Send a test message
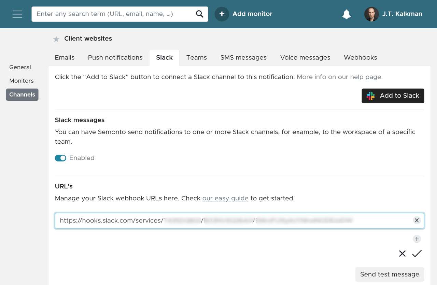Viewport: 437px width, 285px height. 390,274
